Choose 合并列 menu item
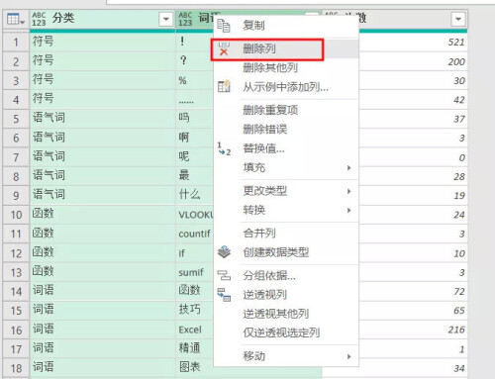Image resolution: width=495 pixels, height=379 pixels. [x=259, y=234]
